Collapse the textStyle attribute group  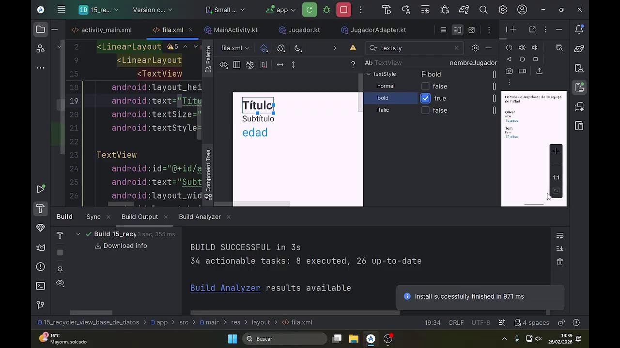[x=369, y=74]
